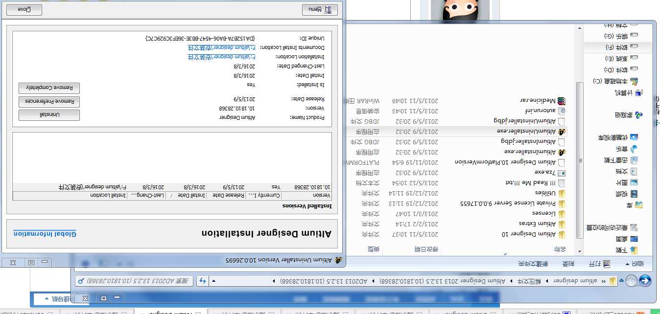This screenshot has width=660, height=314.
Task: Select the autorun.inf file icon
Action: [562, 111]
